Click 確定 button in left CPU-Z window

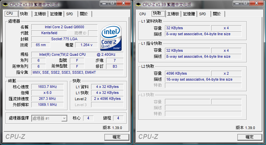(117, 137)
